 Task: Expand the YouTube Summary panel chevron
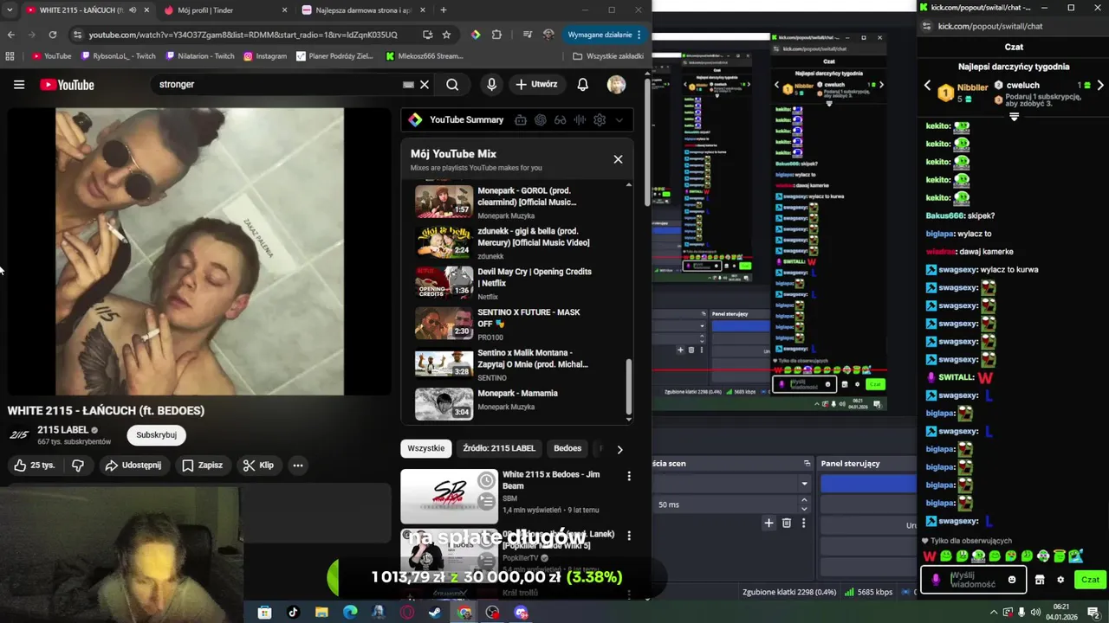tap(619, 120)
